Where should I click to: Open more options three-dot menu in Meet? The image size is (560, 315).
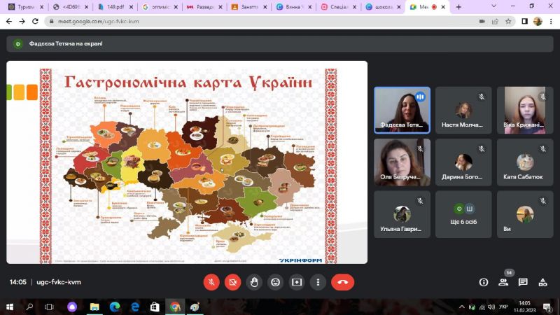318,282
